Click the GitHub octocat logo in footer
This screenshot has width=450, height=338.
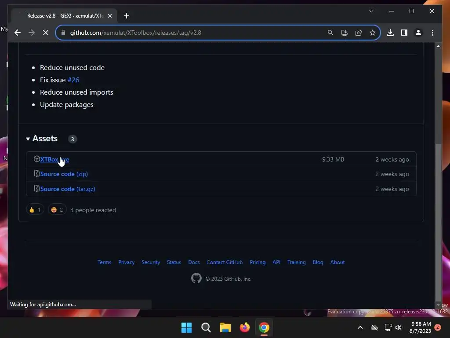196,278
